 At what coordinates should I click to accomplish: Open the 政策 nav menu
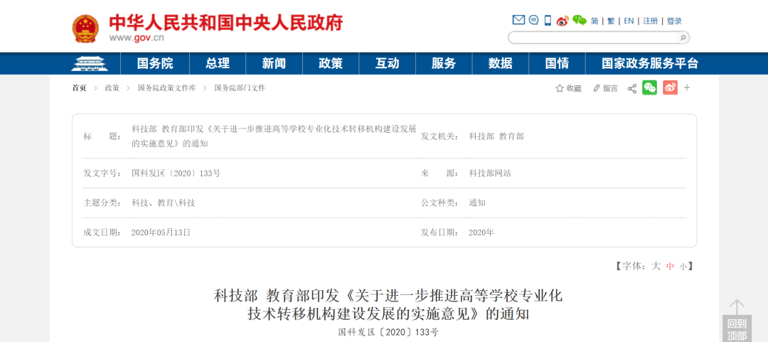[331, 64]
